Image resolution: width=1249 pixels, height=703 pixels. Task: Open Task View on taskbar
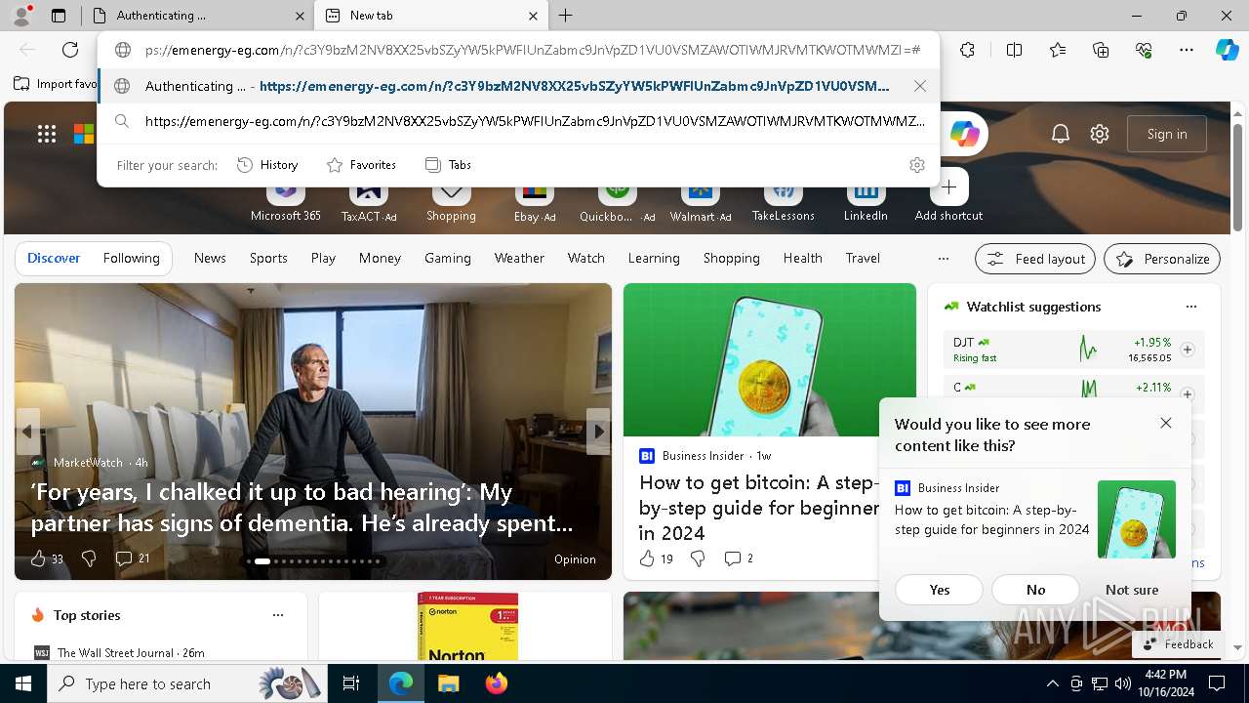click(x=351, y=683)
